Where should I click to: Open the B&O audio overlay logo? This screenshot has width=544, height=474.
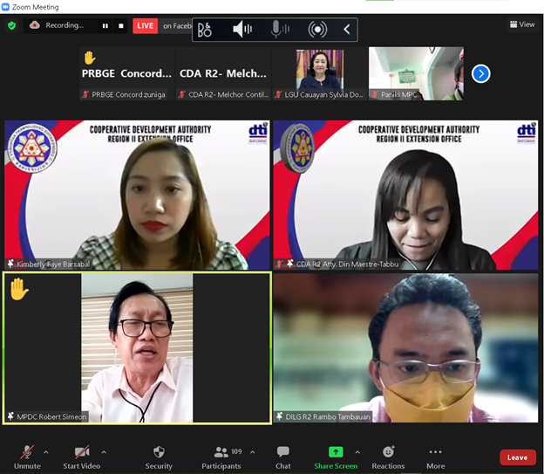204,30
